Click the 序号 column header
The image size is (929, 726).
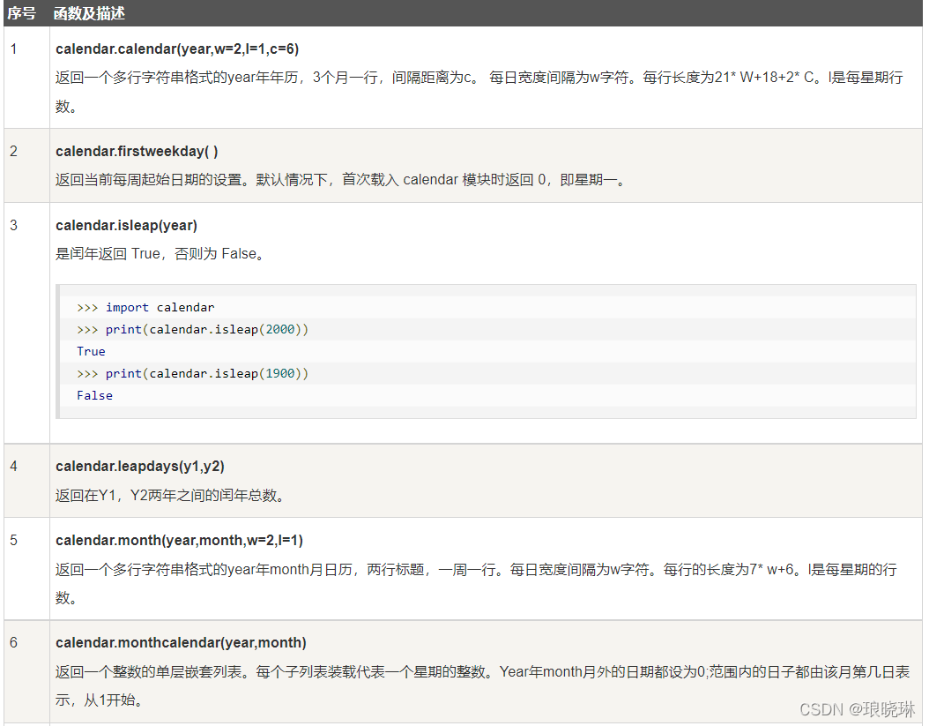21,13
